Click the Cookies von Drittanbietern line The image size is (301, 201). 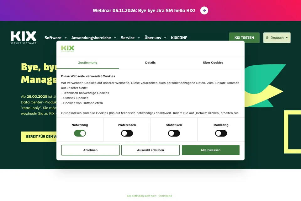point(82,103)
